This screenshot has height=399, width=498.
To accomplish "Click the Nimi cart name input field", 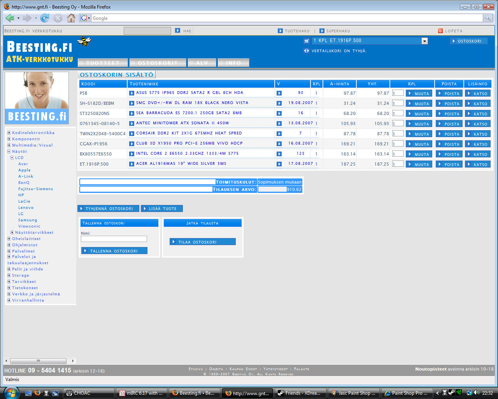I will click(x=114, y=239).
